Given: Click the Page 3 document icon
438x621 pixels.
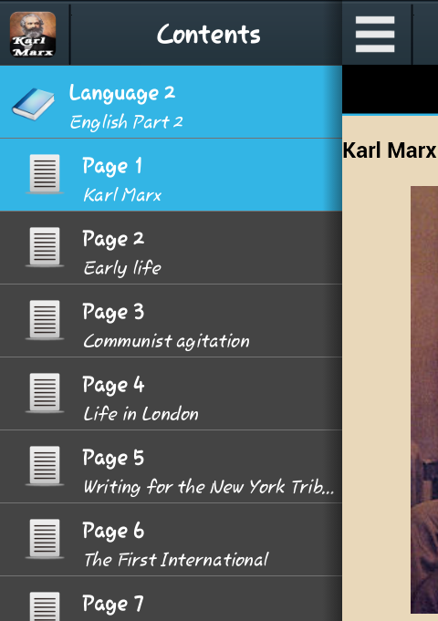Looking at the screenshot, I should coord(45,319).
